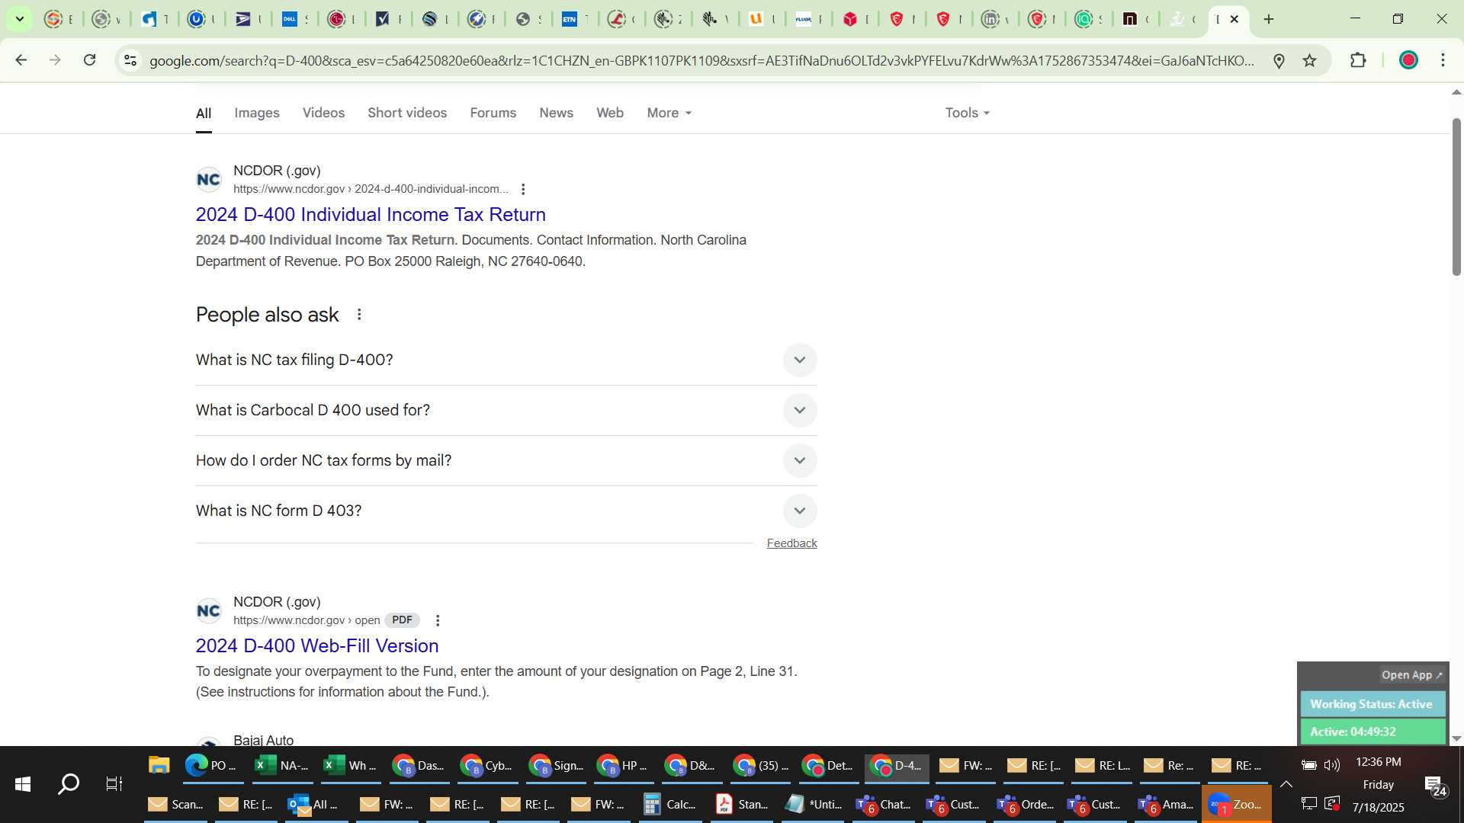Open 2024 D-400 Individual Income Tax Return

371,214
